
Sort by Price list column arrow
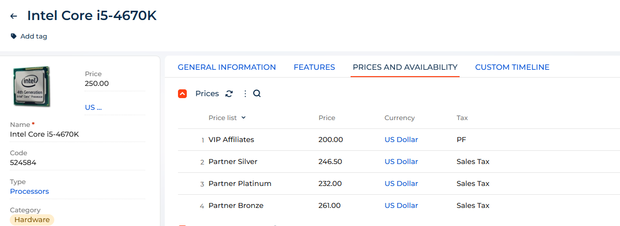tap(244, 118)
